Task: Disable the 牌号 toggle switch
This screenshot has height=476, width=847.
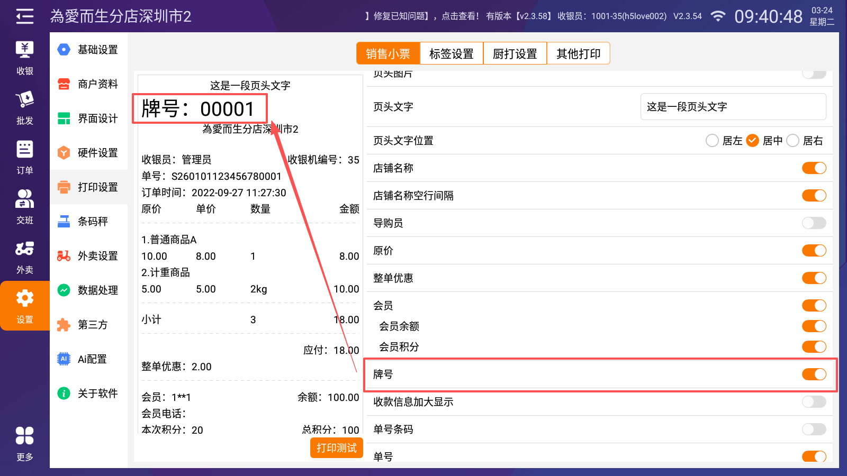Action: pyautogui.click(x=814, y=374)
